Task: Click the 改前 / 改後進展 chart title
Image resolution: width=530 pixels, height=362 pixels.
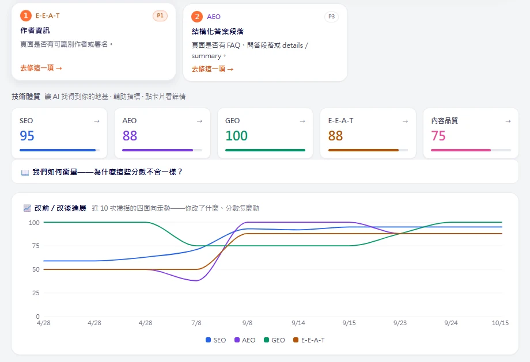Action: coord(60,208)
